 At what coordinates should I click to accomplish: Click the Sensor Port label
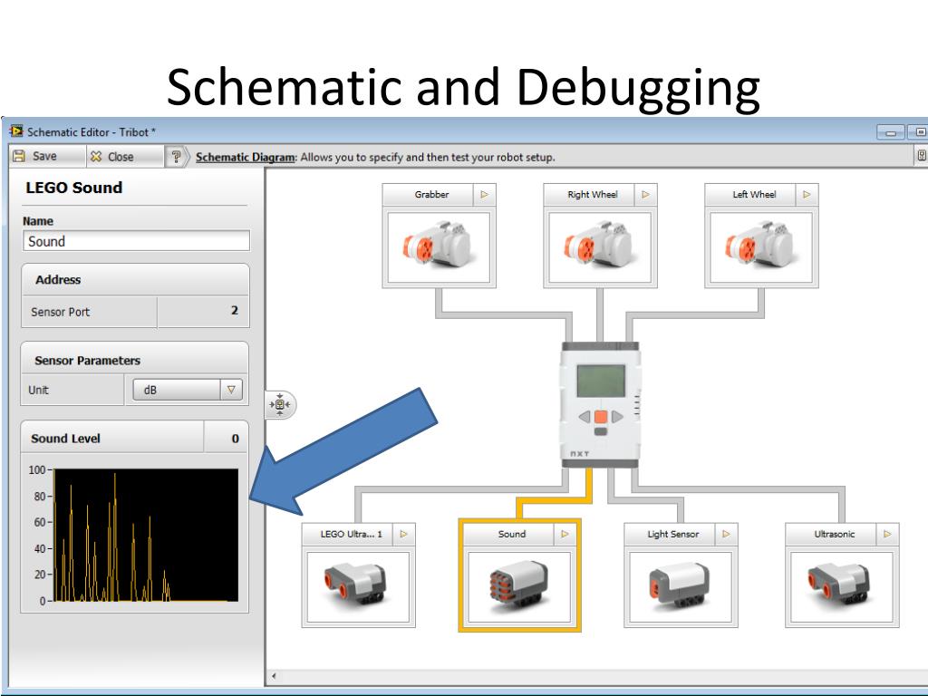[61, 312]
